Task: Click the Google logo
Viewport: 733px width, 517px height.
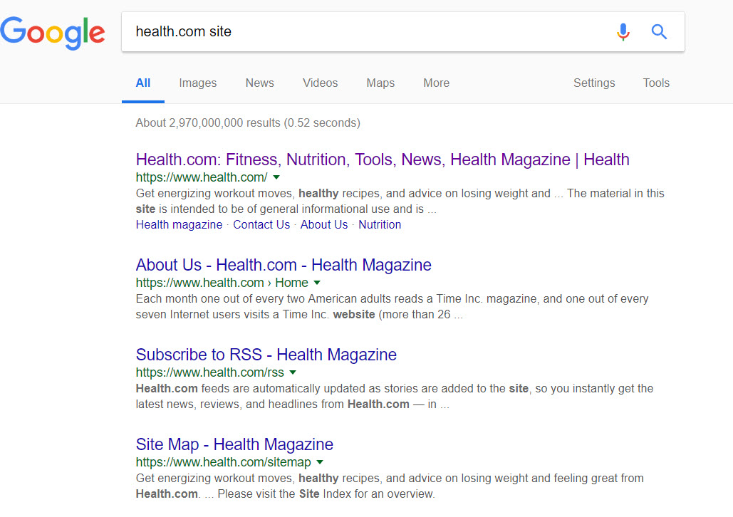Action: 53,32
